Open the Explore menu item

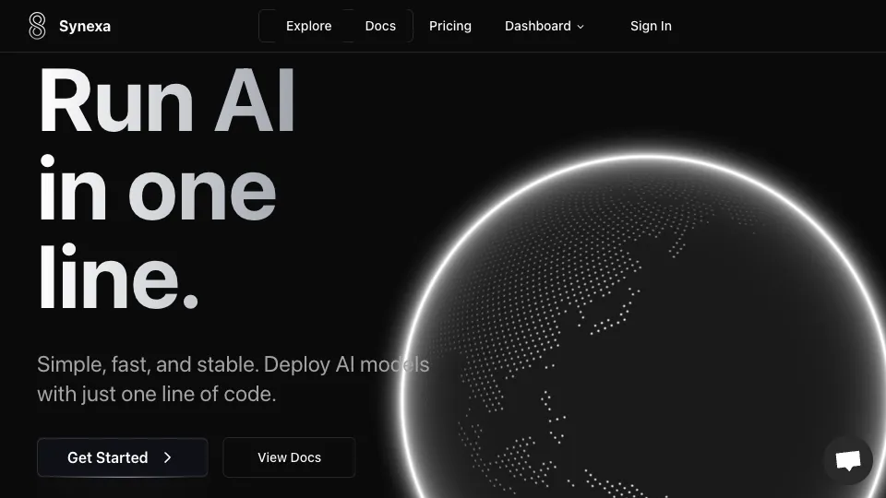tap(308, 26)
